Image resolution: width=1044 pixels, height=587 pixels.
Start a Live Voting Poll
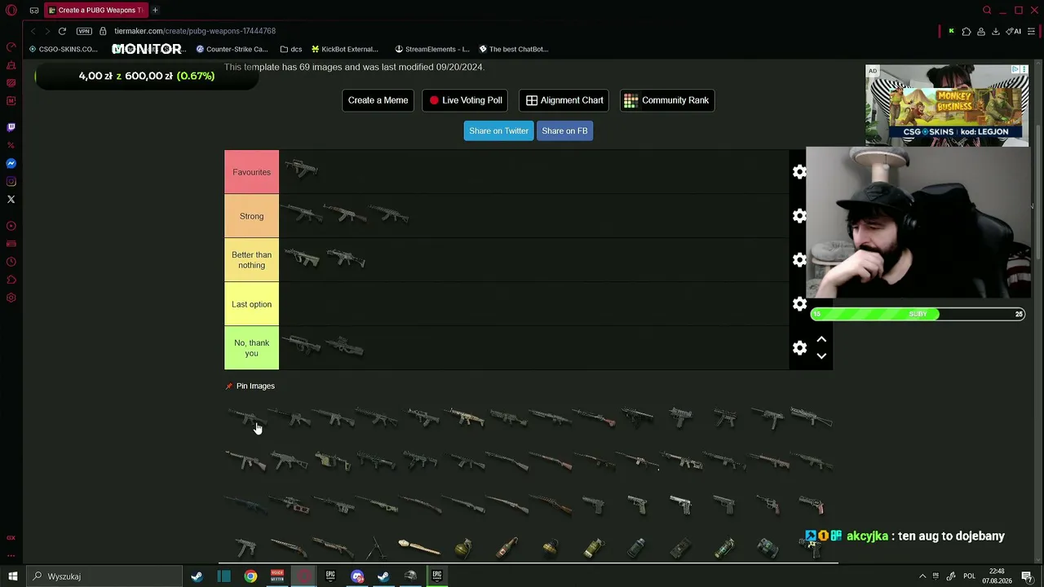click(x=466, y=100)
